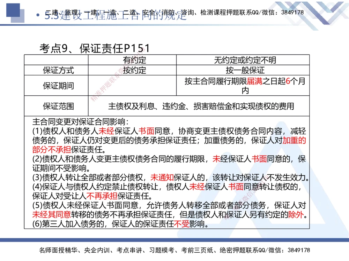Select the 考点9、保证责任P151 heading
349x261 pixels.
tap(95, 48)
